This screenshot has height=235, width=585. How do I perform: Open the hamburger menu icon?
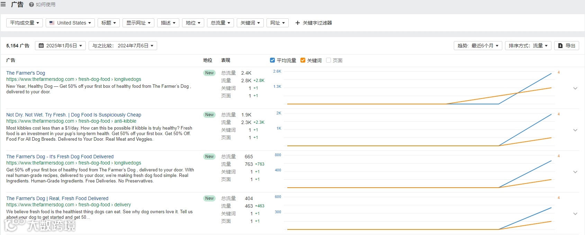coord(3,4)
